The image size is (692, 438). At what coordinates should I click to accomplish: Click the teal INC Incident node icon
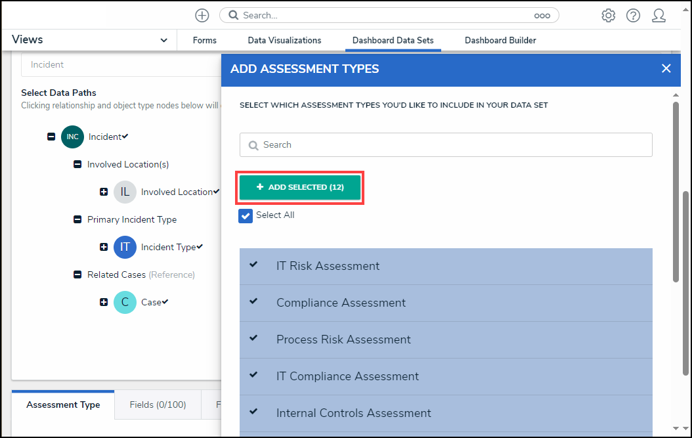(72, 137)
